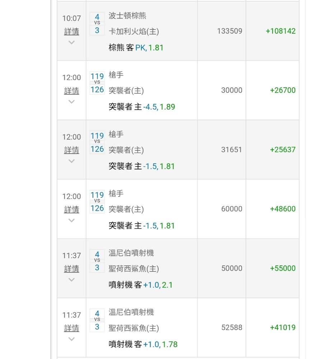Screen dimensions: 315x359
Task: Click the 卡加利火焰(主) team name
Action: point(133,32)
